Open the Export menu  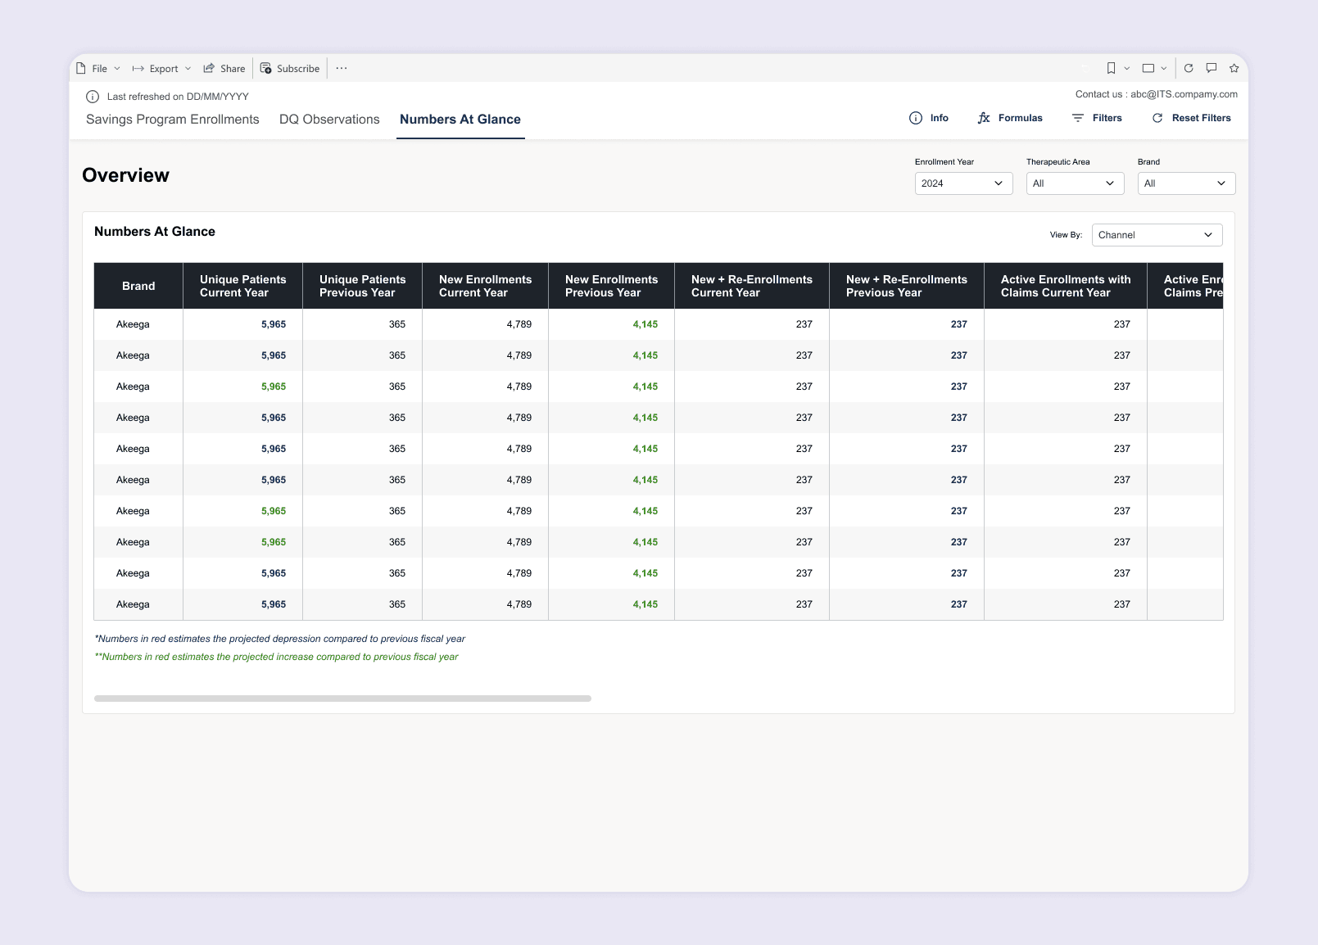coord(161,69)
